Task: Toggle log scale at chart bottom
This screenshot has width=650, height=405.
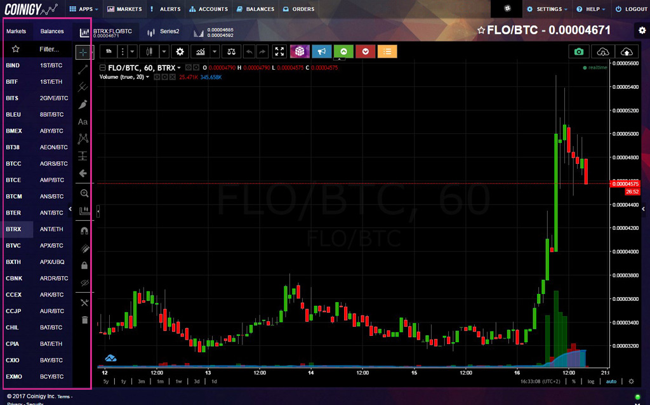Action: pyautogui.click(x=591, y=382)
